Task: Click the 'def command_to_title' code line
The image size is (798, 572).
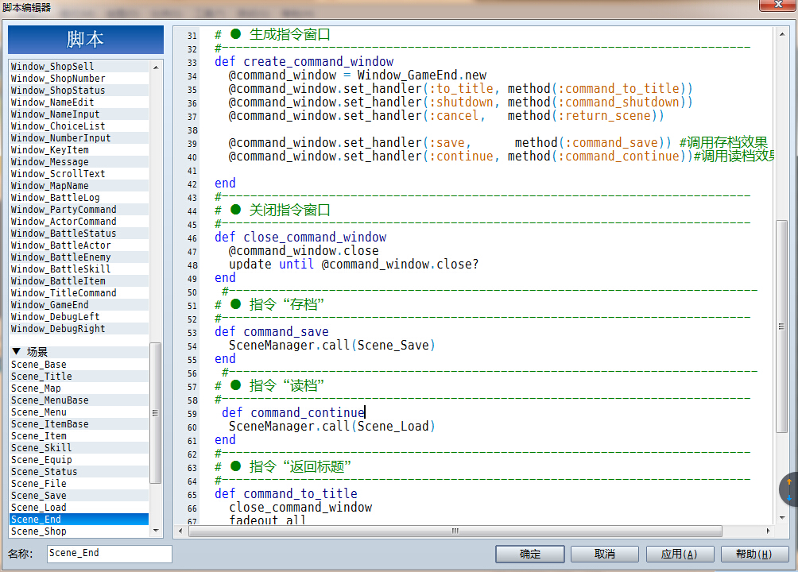Action: click(286, 493)
